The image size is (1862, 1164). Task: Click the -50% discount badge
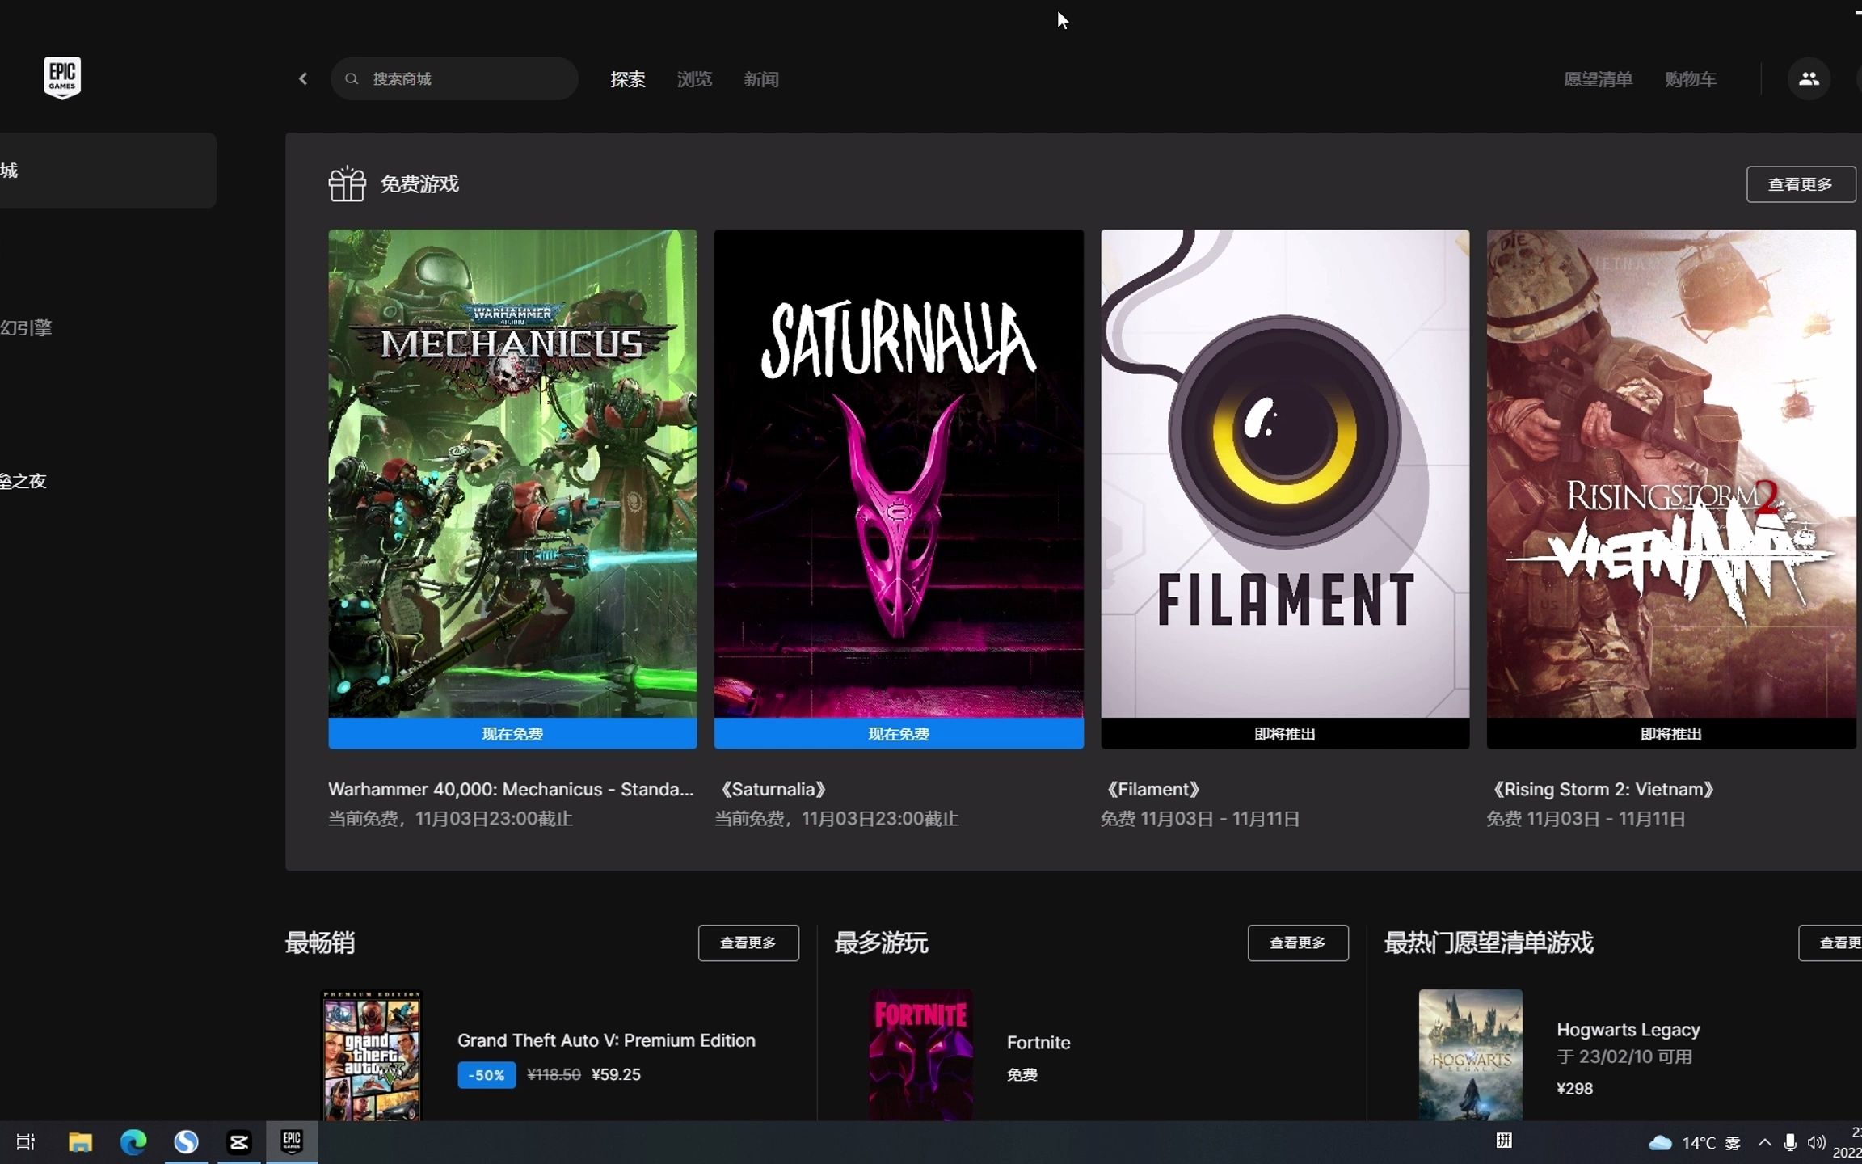487,1075
